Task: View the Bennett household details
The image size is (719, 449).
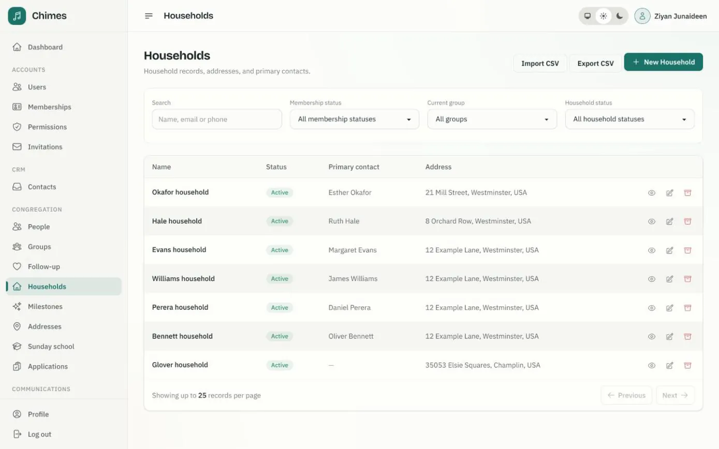Action: [x=652, y=336]
